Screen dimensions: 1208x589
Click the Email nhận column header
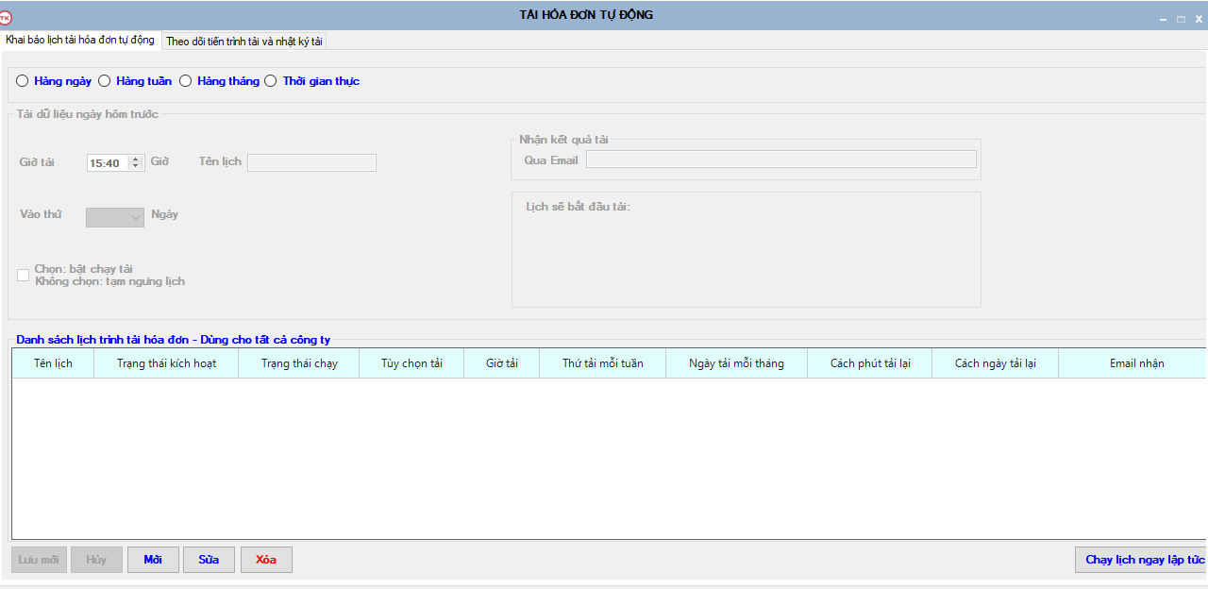1136,363
